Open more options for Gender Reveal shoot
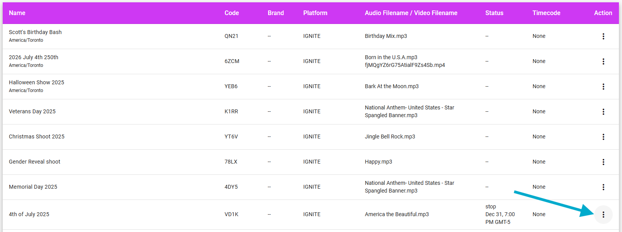The image size is (622, 232). (603, 162)
